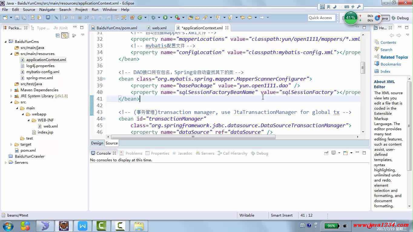413x232 pixels.
Task: Open the Window menu
Action: coord(110,10)
